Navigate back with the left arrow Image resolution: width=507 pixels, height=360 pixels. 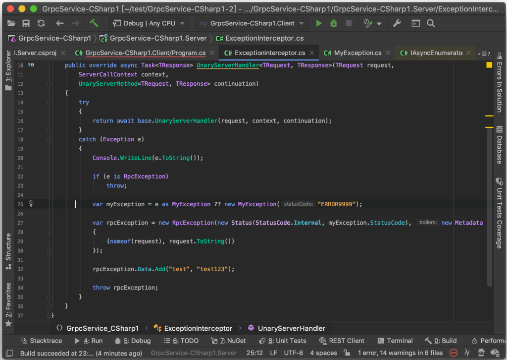pos(60,23)
